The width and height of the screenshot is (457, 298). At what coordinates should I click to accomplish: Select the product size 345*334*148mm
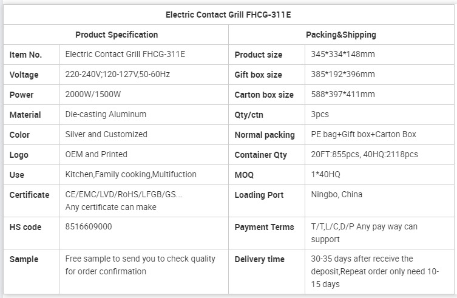click(x=343, y=54)
